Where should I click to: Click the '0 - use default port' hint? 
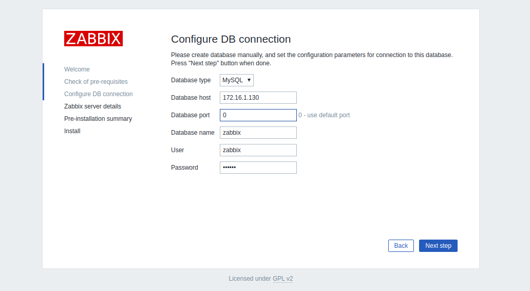pyautogui.click(x=324, y=115)
